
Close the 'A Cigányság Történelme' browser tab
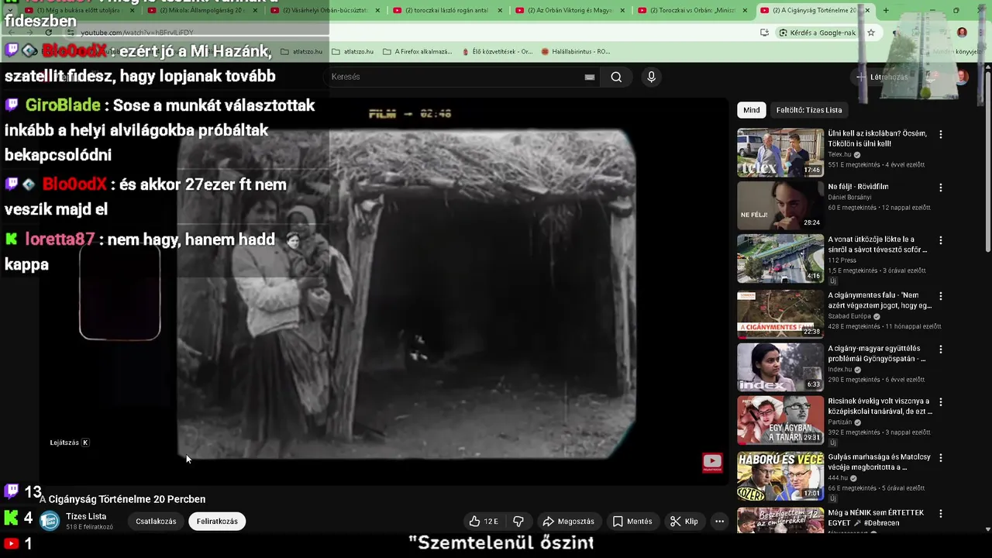(x=867, y=10)
